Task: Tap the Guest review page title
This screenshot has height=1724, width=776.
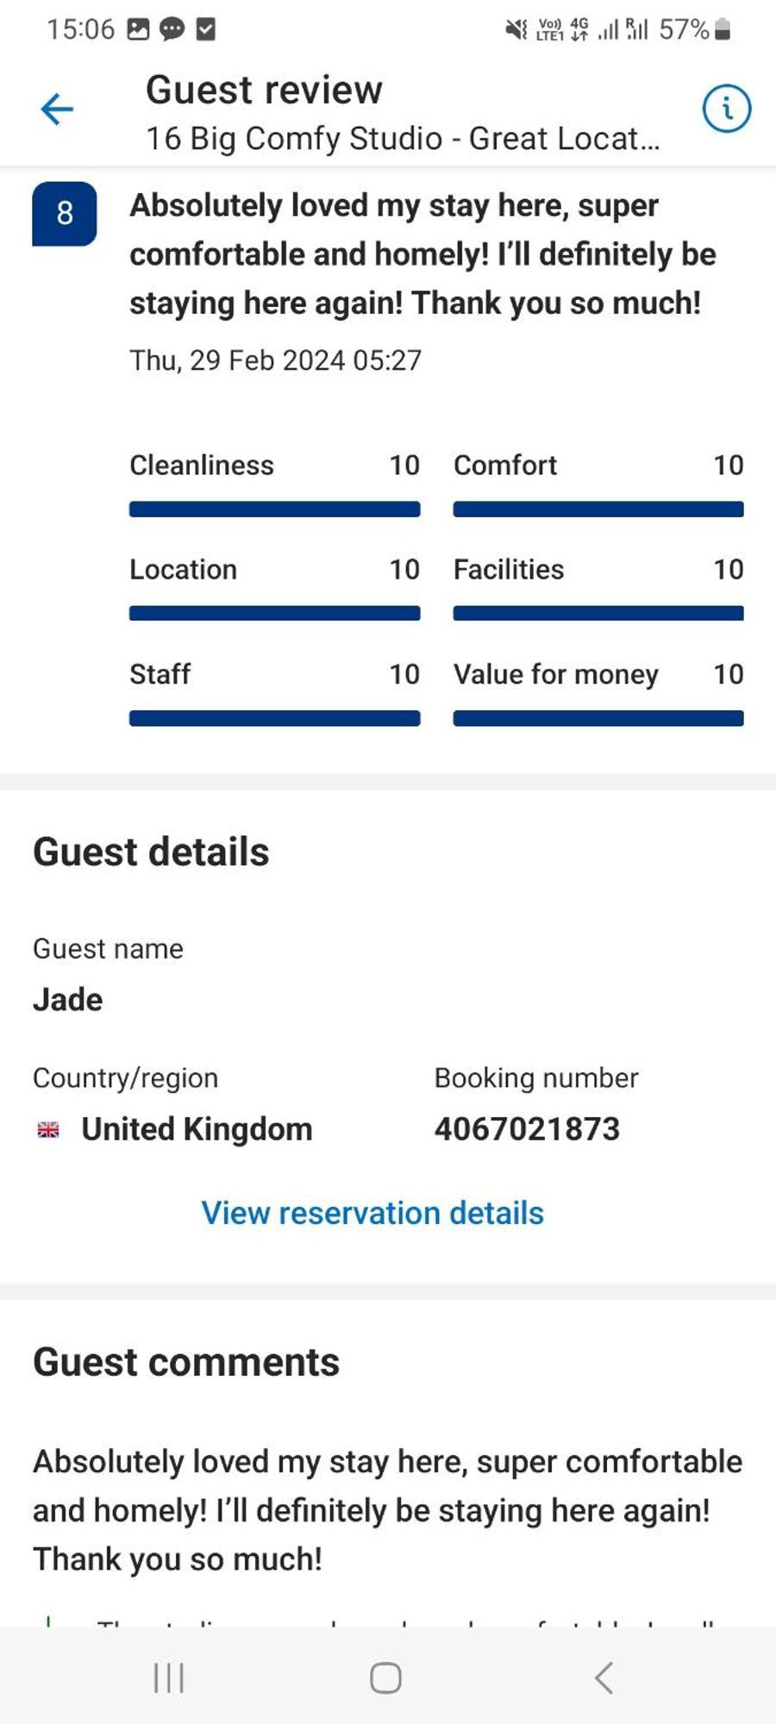Action: pos(264,90)
